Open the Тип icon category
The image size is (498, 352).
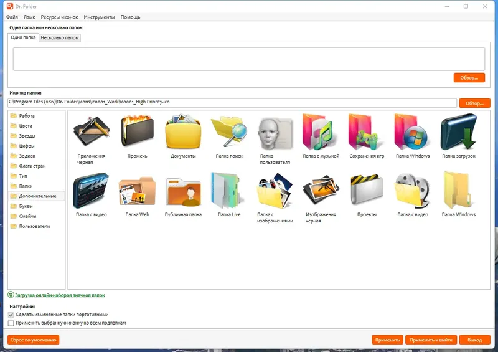pyautogui.click(x=36, y=176)
